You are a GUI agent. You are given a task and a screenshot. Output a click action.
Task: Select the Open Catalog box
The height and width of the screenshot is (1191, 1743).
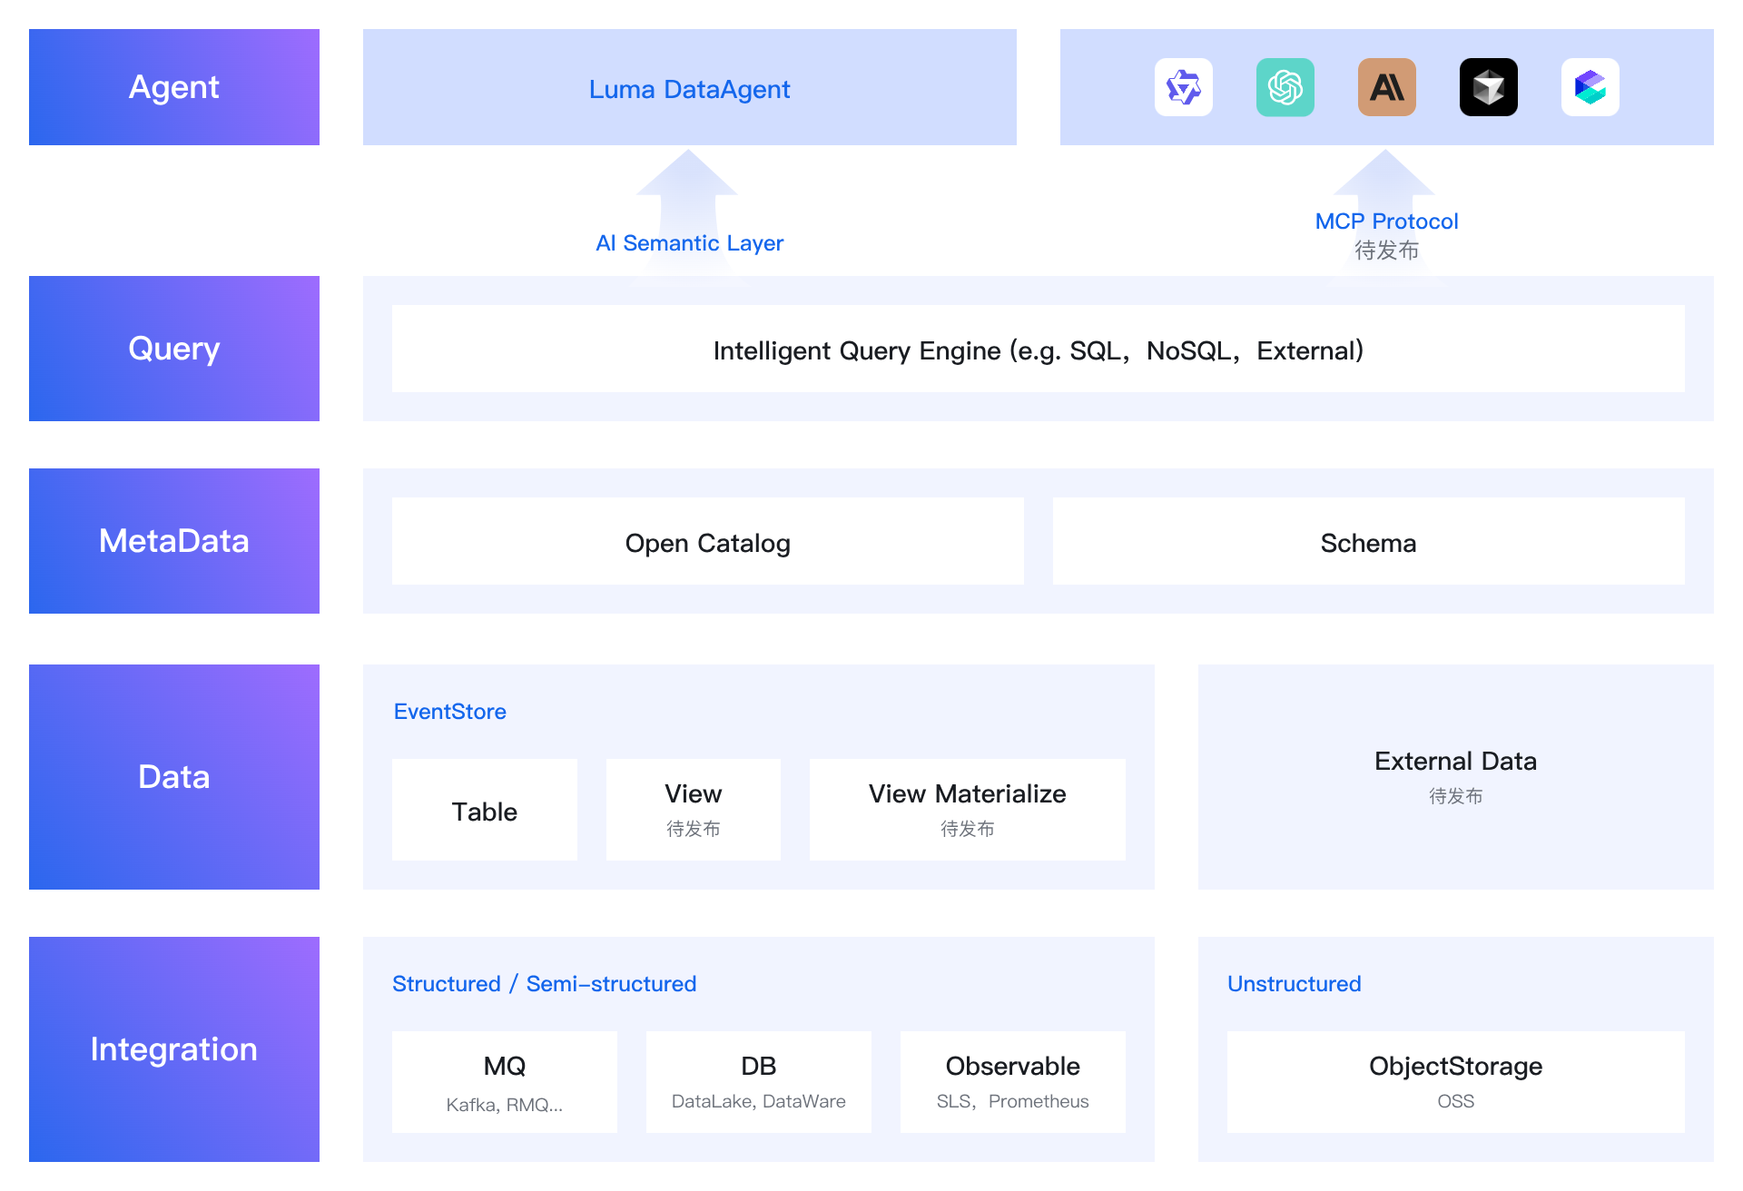coord(708,541)
